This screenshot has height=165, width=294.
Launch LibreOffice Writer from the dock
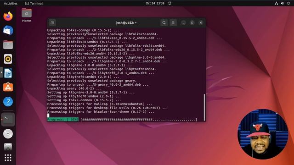pos(8,73)
